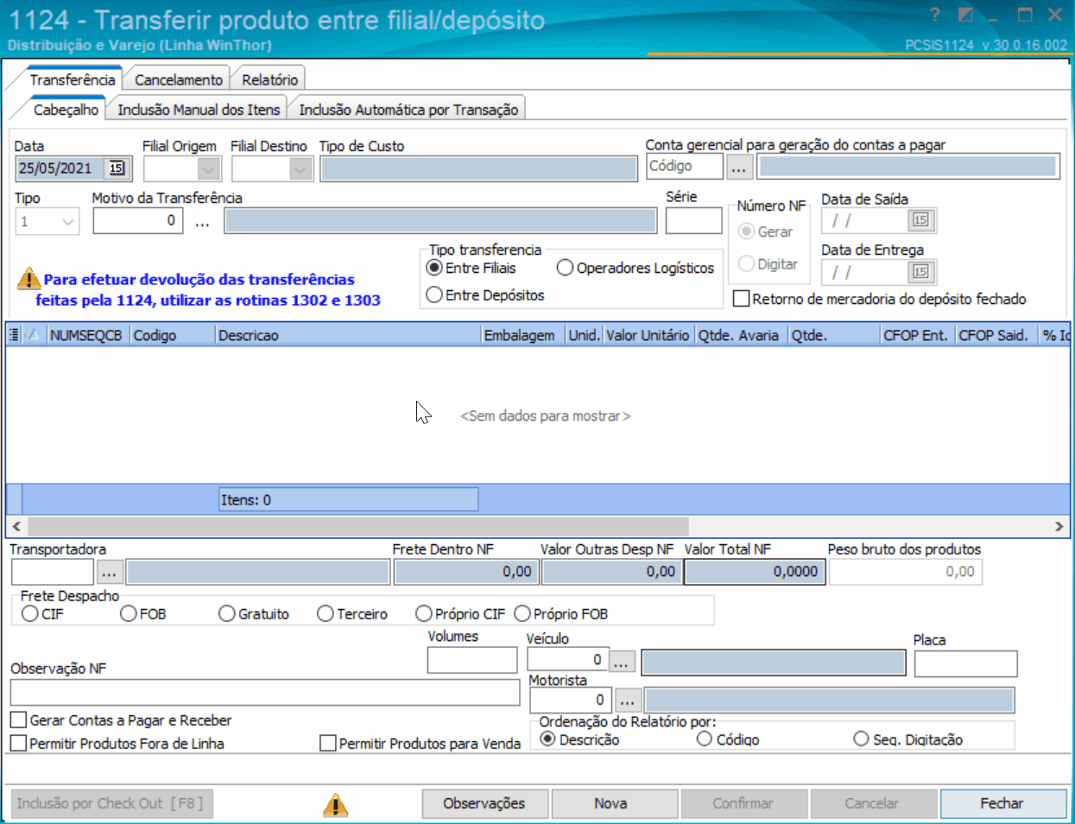Viewport: 1075px width, 824px height.
Task: Click the title bar restore-layout icon
Action: (x=966, y=15)
